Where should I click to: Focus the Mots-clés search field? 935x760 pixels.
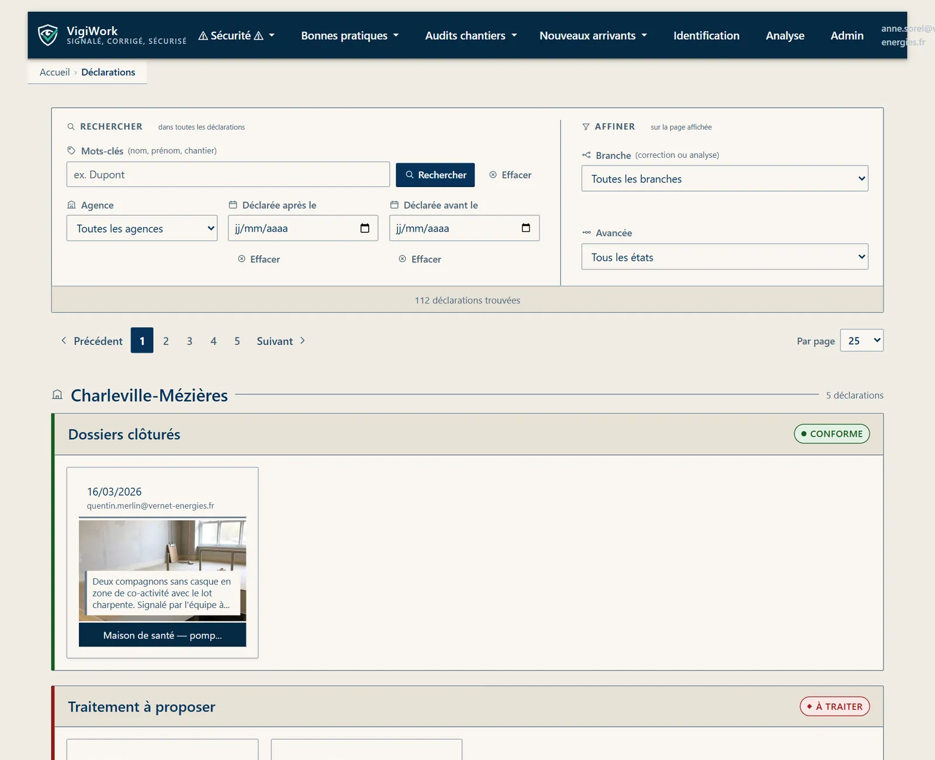point(228,174)
